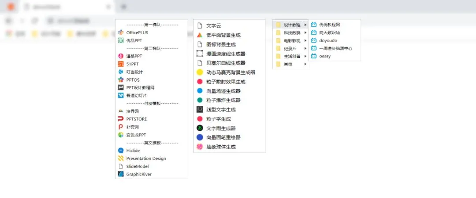This screenshot has width=476, height=198.
Task: Click the PPTOS colorful flower icon
Action: click(x=120, y=80)
